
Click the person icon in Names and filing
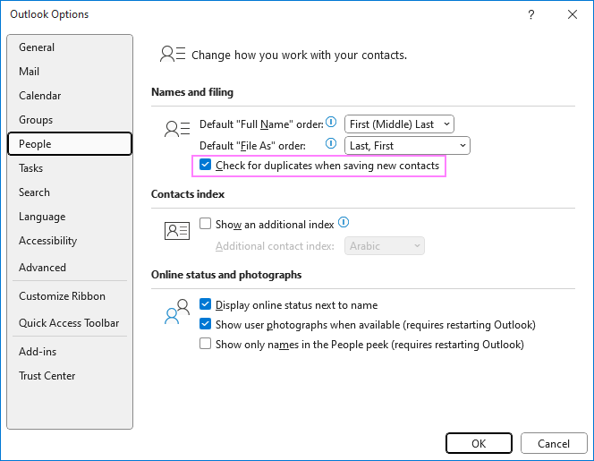click(x=177, y=129)
